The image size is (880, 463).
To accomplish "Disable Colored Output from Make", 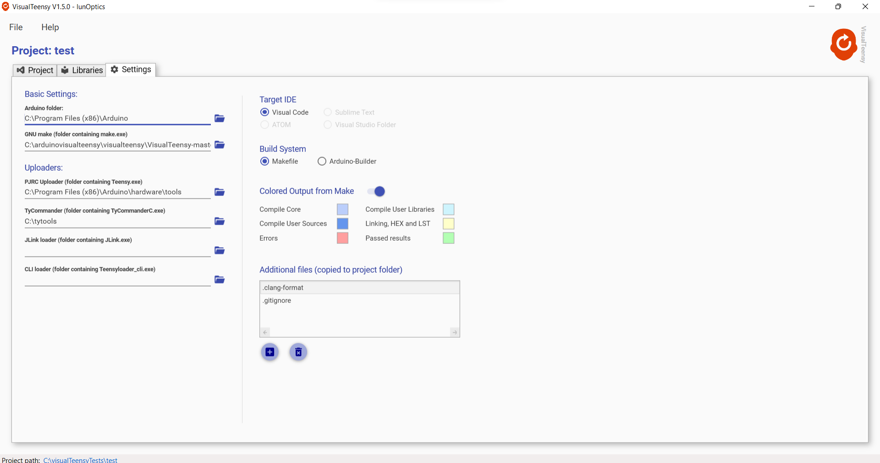I will [x=375, y=191].
